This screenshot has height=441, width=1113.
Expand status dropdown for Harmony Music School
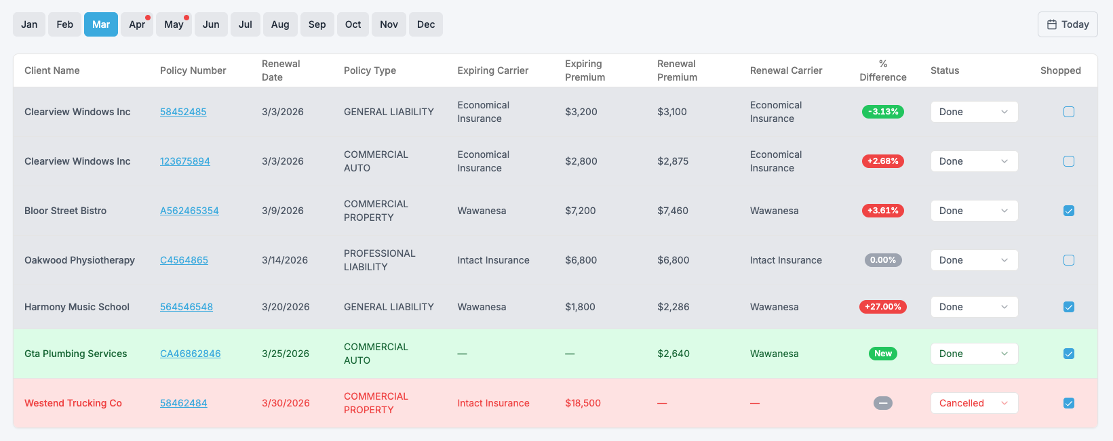click(x=973, y=307)
